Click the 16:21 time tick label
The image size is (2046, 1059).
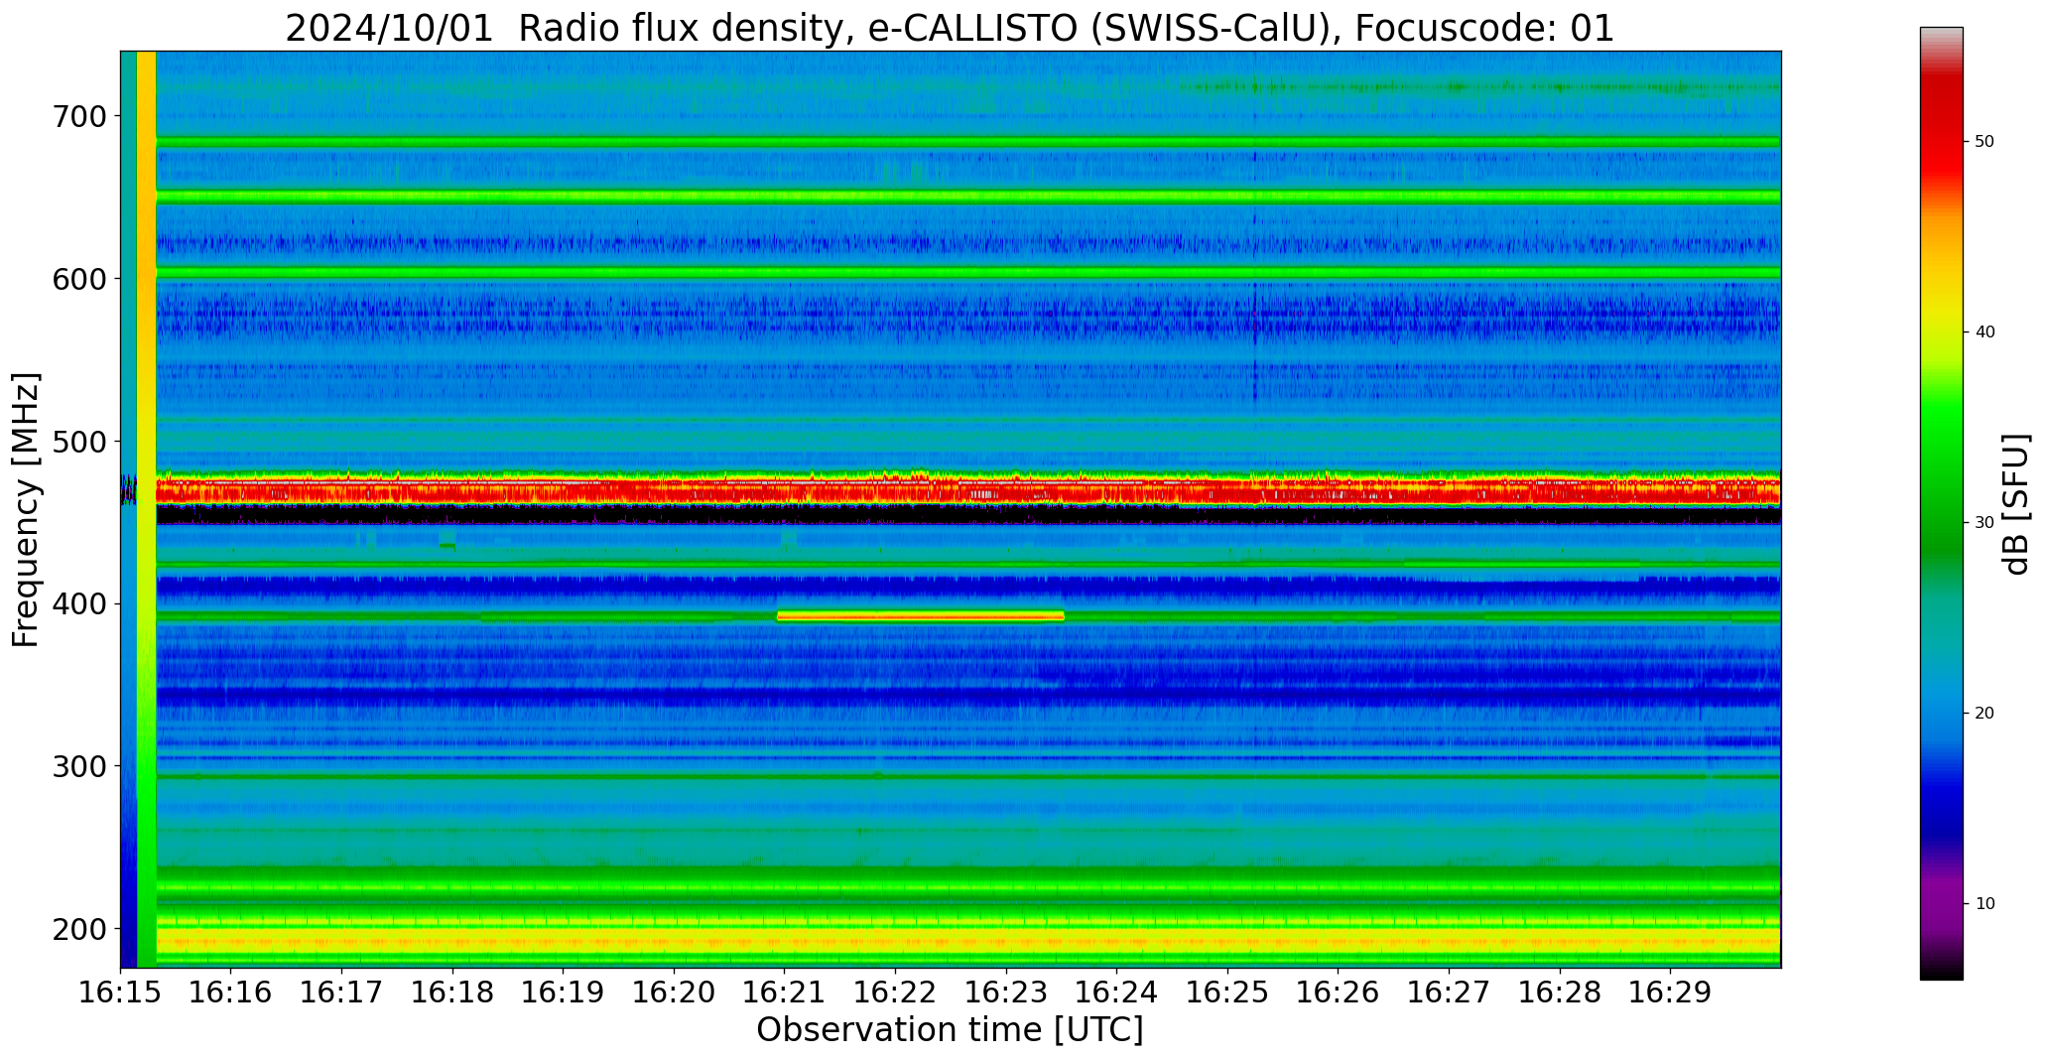point(785,993)
